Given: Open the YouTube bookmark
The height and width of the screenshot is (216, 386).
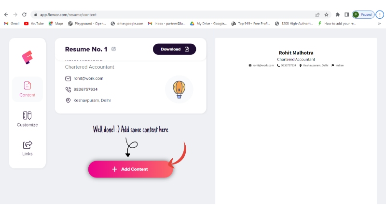Looking at the screenshot, I should [x=34, y=23].
